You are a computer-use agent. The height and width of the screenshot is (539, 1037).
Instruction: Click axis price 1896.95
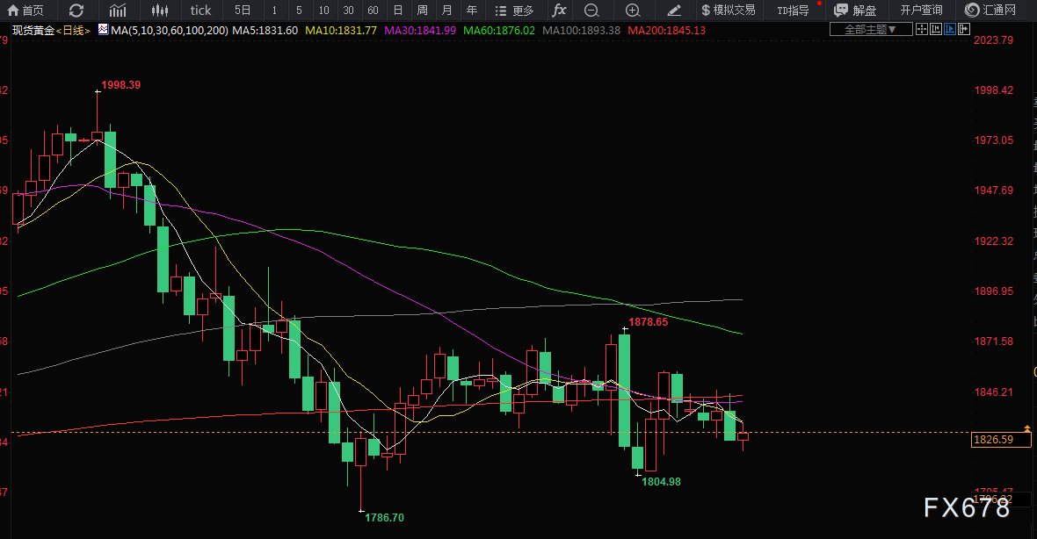coord(993,291)
